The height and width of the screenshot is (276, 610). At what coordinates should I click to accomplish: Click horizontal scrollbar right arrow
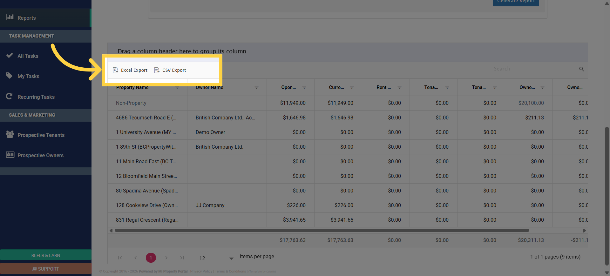584,231
